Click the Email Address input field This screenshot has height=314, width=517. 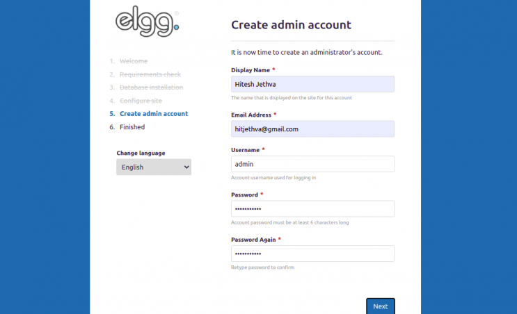(312, 129)
